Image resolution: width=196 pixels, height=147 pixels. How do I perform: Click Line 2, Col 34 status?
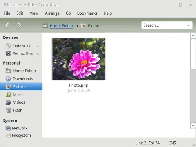147,143
